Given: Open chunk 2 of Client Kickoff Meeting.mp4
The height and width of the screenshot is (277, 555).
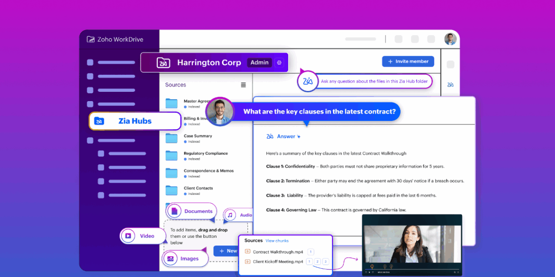Looking at the screenshot, I should 317,262.
